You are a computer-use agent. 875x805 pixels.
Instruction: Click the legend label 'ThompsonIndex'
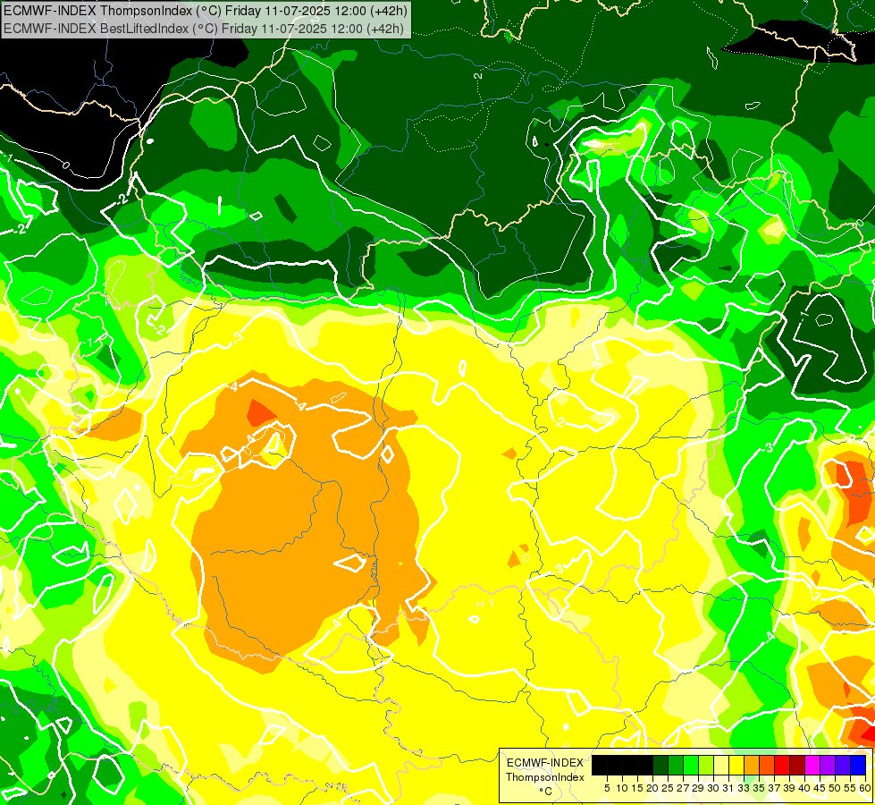[x=545, y=777]
